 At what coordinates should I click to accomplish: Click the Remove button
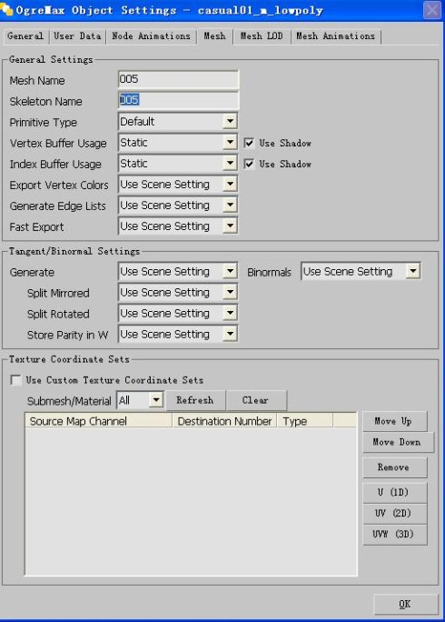coord(395,467)
